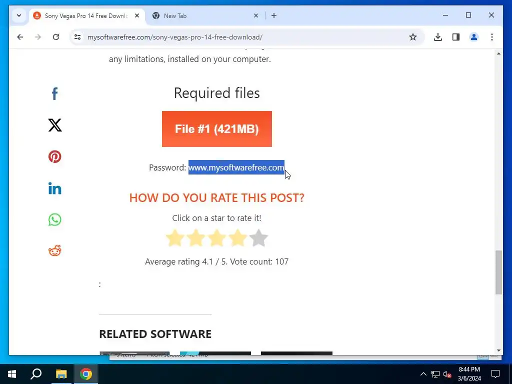Open the Windows notification center
This screenshot has height=384, width=512.
(x=495, y=374)
